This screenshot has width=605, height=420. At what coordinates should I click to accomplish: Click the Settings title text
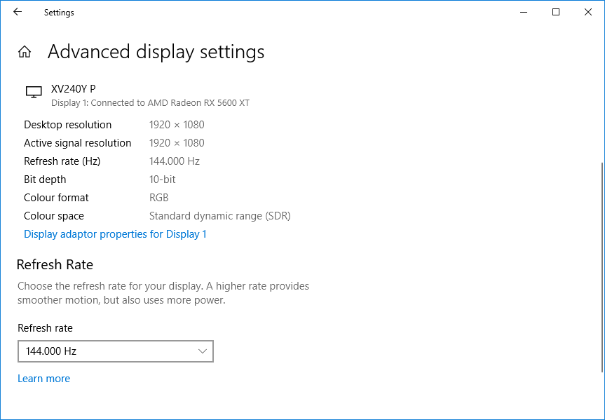click(x=59, y=13)
